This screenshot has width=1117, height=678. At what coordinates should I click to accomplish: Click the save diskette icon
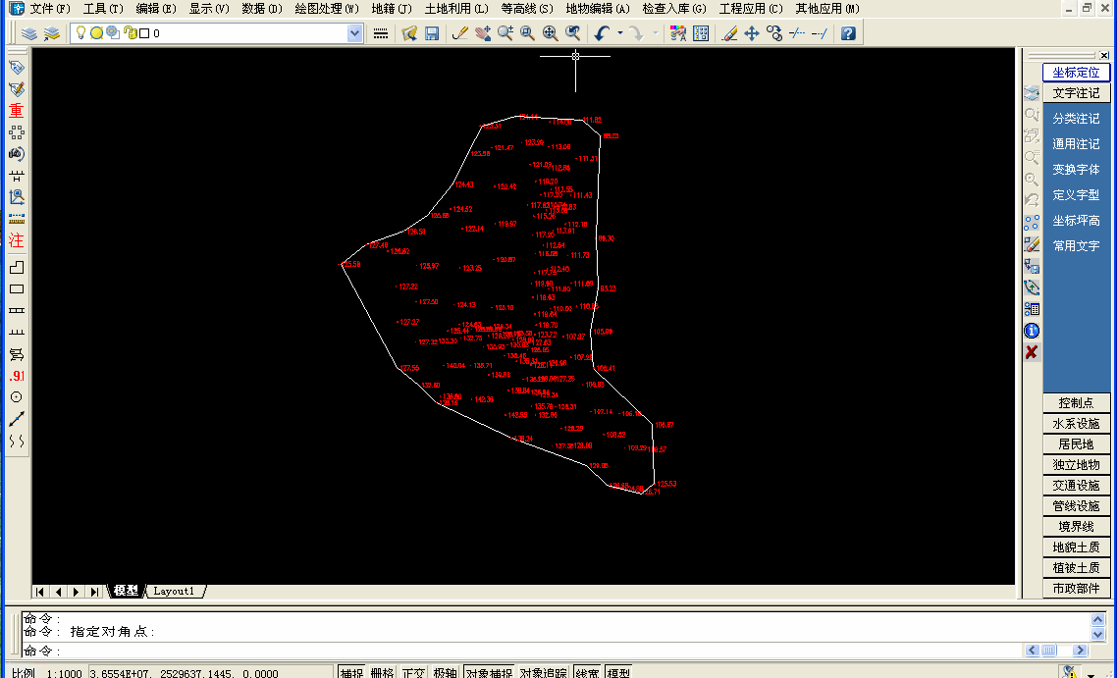pos(432,33)
